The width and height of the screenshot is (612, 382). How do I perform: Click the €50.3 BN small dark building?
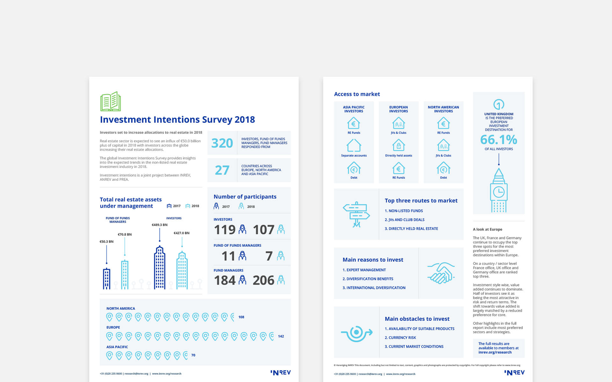pos(106,279)
